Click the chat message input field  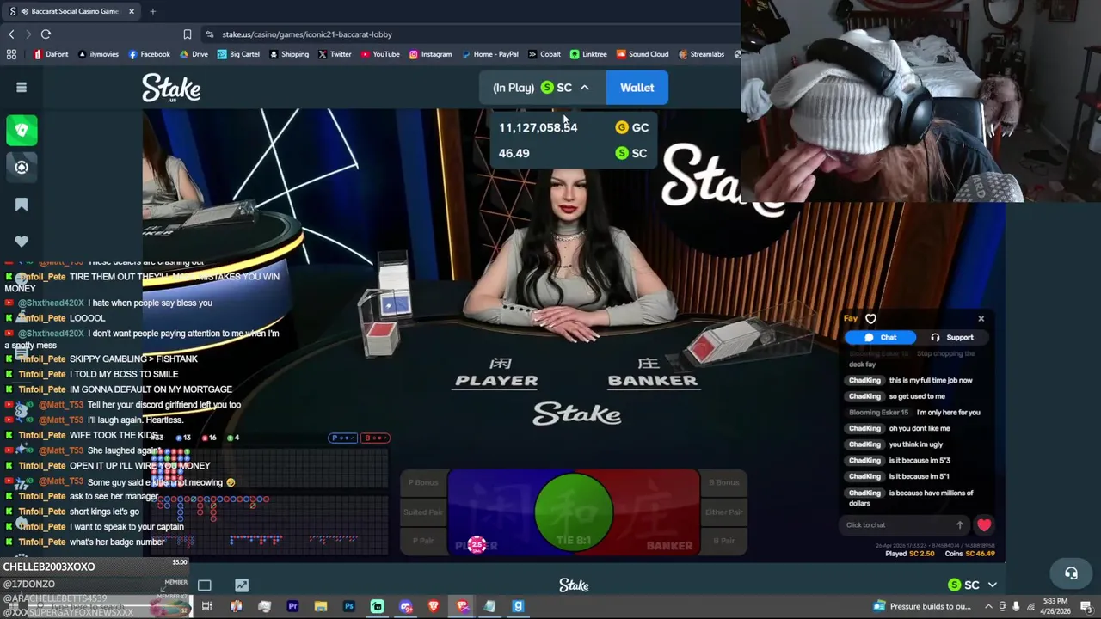899,525
